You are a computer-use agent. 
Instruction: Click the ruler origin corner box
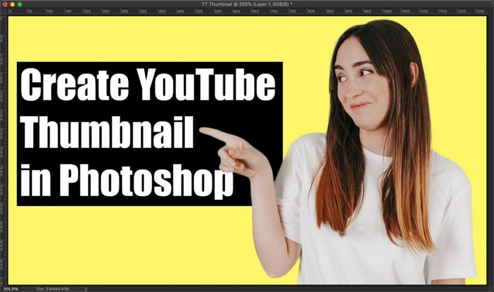[x=3, y=12]
